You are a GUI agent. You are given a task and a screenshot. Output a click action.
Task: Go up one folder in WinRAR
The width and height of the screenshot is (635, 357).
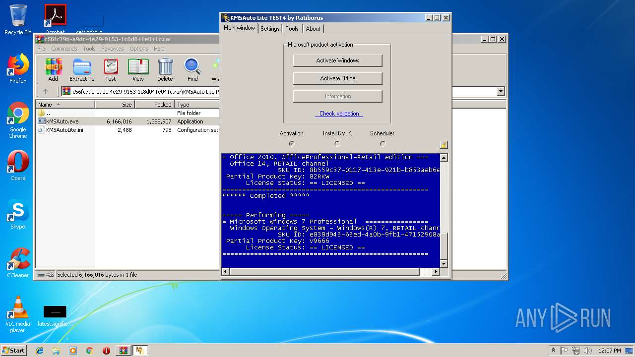46,91
